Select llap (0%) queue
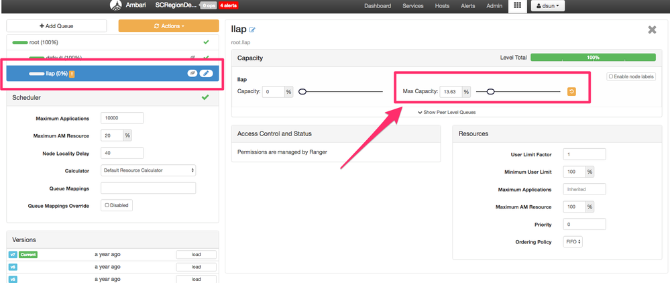 (113, 74)
